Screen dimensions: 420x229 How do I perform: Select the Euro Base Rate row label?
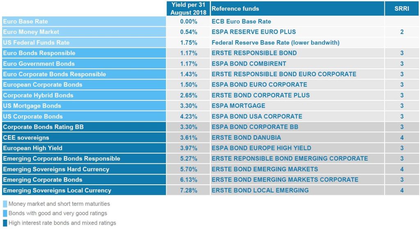25,21
